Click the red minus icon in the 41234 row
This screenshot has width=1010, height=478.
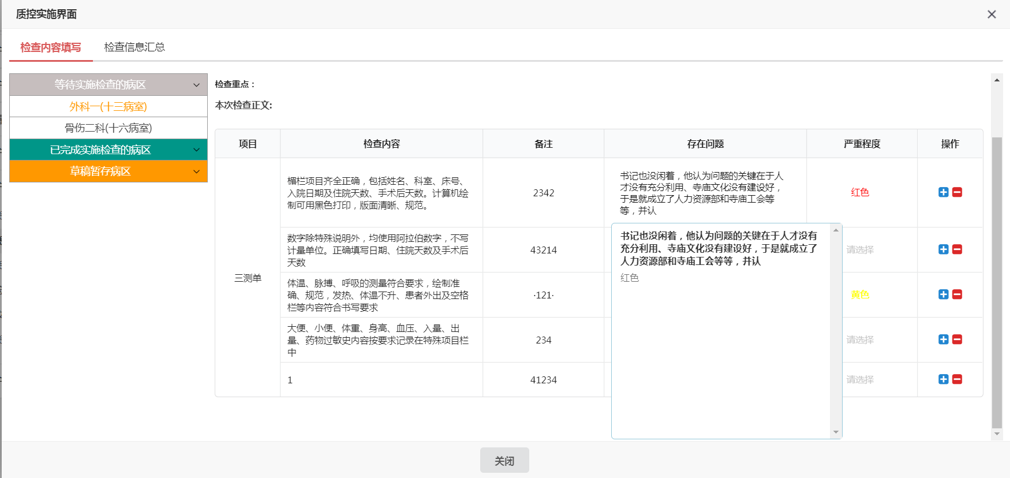point(957,379)
